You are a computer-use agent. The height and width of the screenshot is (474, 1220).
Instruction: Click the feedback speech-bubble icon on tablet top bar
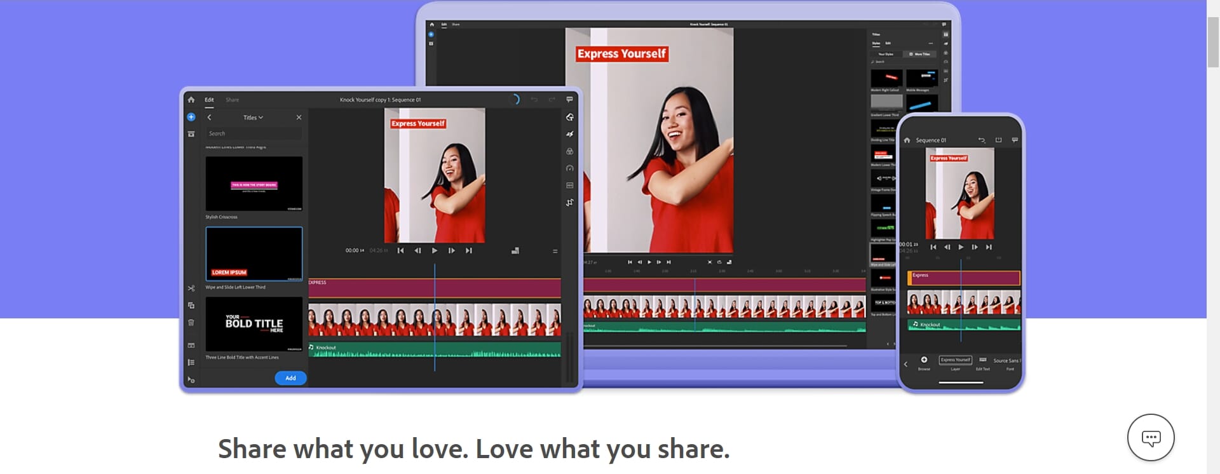(569, 100)
